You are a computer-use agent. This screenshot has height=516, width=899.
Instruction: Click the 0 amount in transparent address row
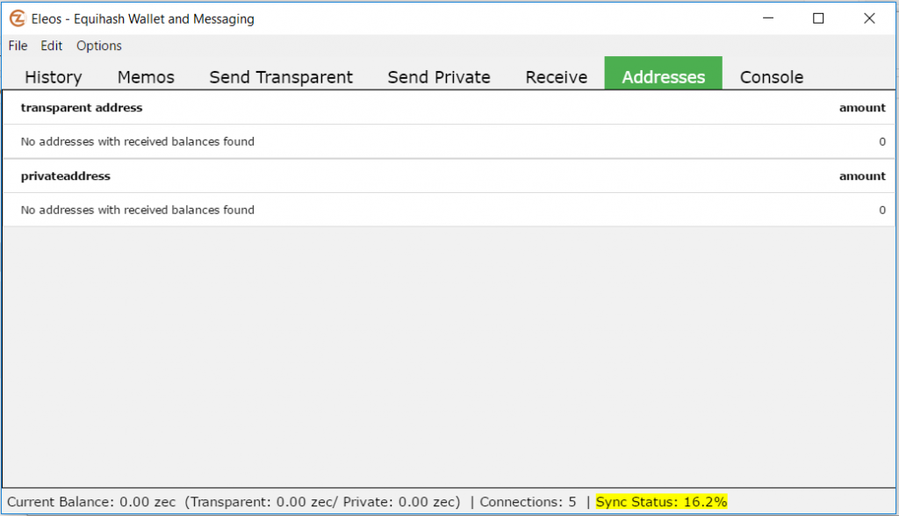(882, 141)
